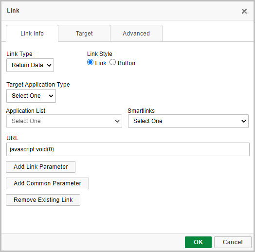This screenshot has width=255, height=252.
Task: Click the Link dialog title text
Action: [13, 11]
